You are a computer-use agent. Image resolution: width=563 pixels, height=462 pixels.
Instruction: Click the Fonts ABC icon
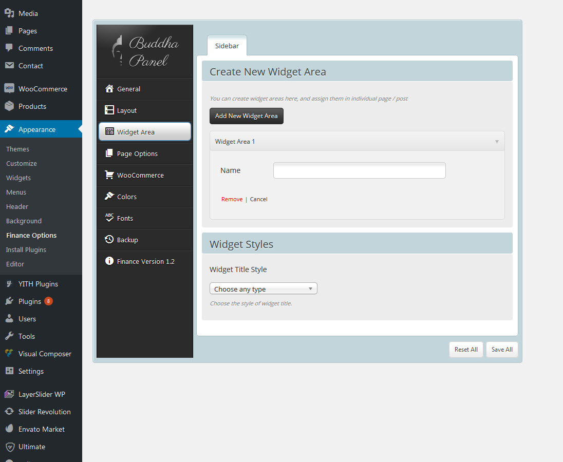[x=109, y=218]
